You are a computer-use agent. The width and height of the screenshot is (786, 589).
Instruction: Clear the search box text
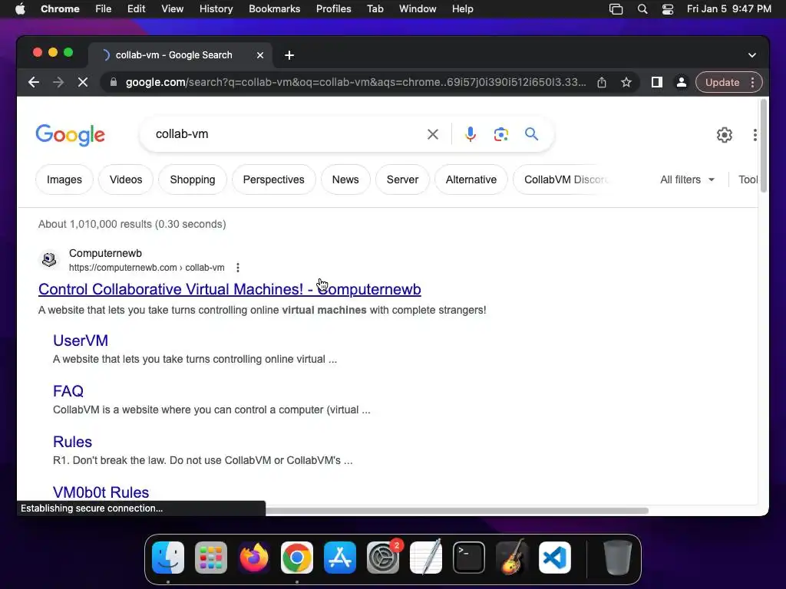tap(433, 134)
